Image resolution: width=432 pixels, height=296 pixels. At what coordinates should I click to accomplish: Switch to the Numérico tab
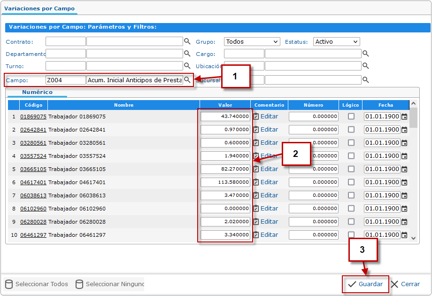(x=38, y=93)
